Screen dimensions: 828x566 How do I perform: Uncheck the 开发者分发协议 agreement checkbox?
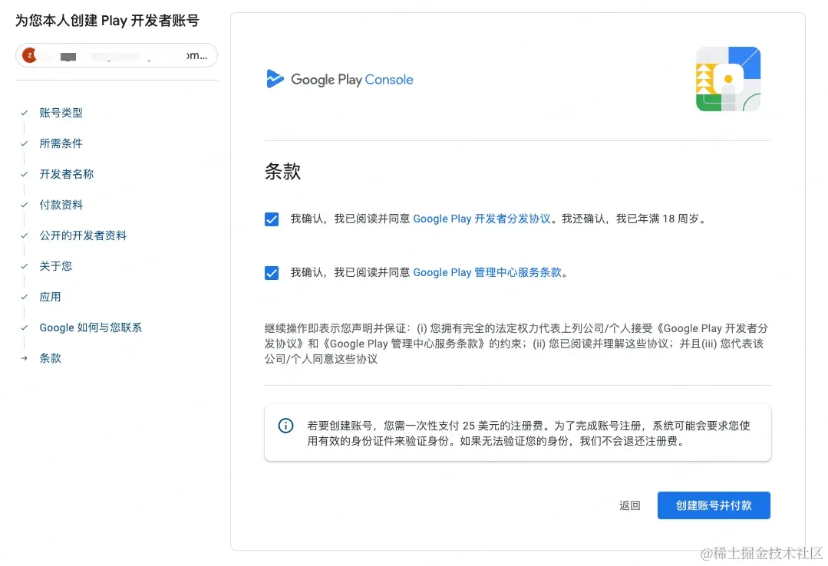coord(272,219)
